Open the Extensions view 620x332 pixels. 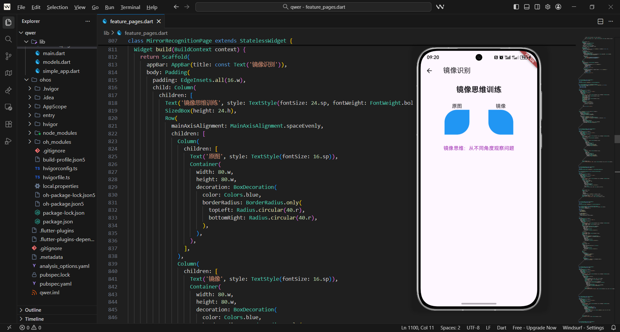coord(8,124)
